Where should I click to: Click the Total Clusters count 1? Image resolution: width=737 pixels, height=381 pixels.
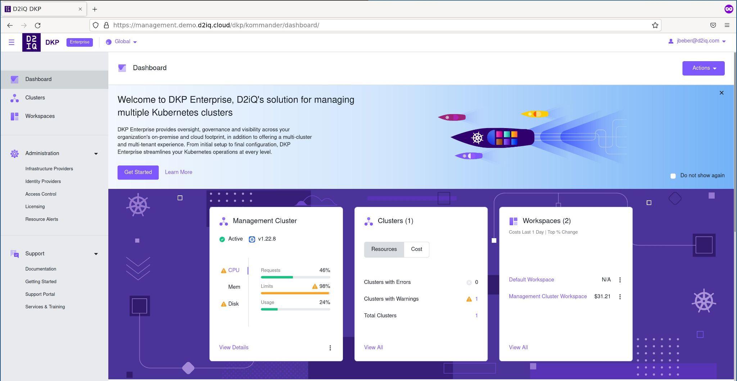[x=476, y=316]
